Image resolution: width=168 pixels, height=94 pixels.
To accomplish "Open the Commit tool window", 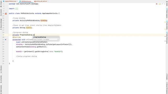I will [x=1, y=13].
